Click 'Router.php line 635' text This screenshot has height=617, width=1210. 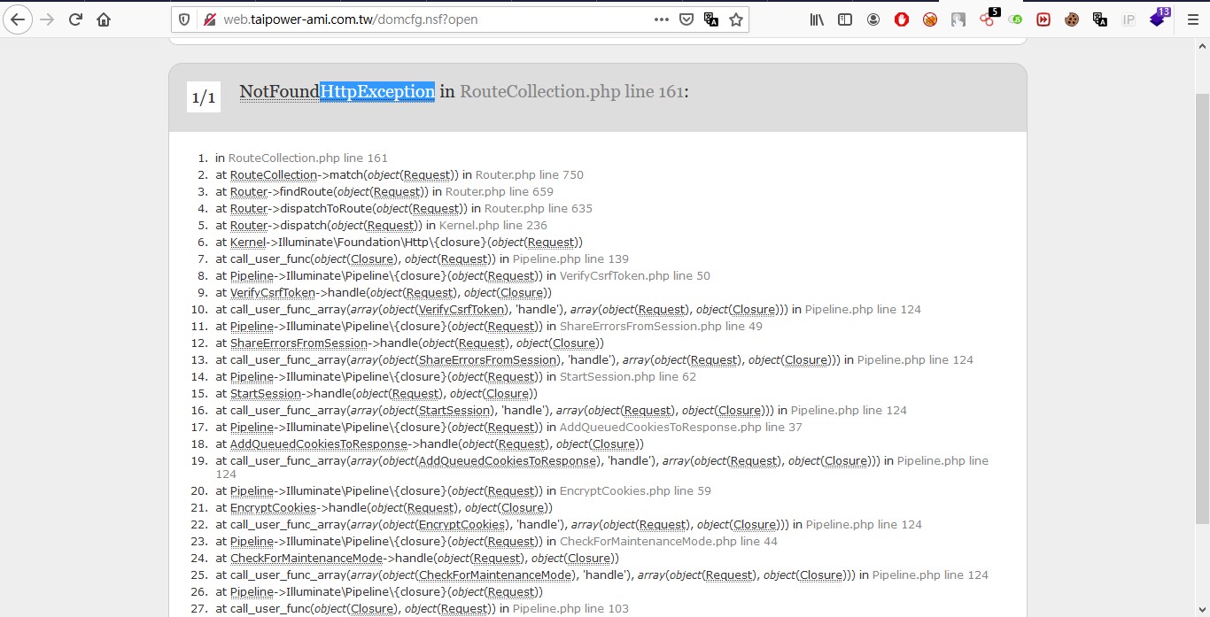539,208
